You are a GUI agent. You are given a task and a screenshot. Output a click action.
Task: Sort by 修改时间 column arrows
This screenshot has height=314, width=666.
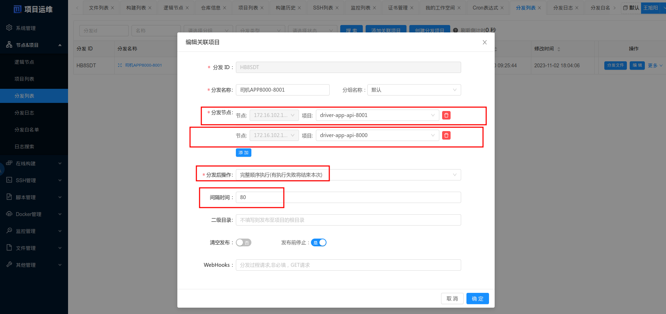click(x=559, y=49)
